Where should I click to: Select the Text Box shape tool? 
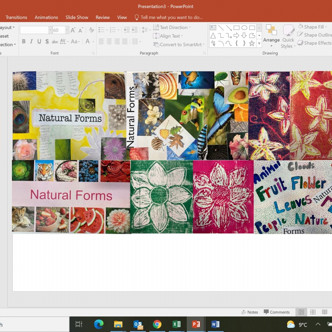pyautogui.click(x=213, y=28)
